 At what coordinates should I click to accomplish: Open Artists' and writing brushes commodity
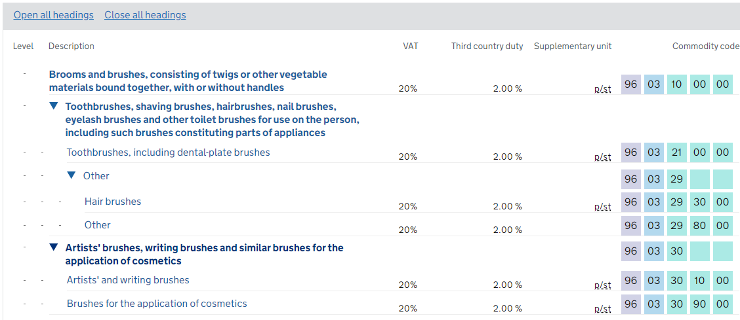(128, 280)
